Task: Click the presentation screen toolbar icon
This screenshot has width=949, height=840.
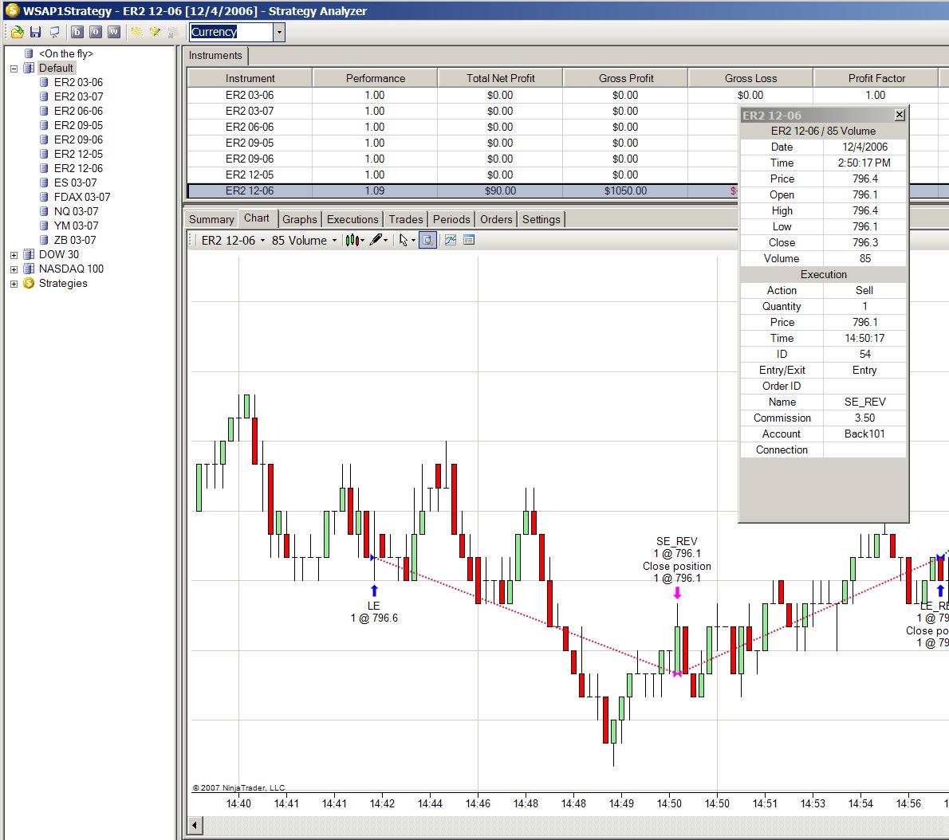Action: 54,32
